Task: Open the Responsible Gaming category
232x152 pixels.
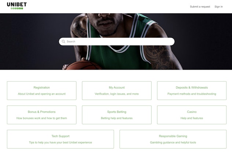Action: pyautogui.click(x=173, y=139)
